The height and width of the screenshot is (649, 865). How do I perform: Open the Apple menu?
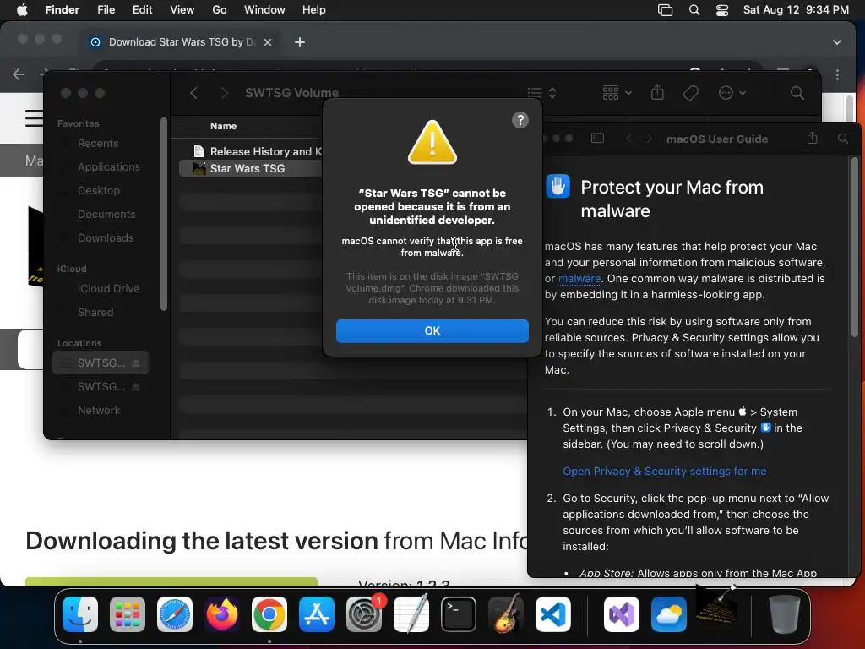pos(22,9)
